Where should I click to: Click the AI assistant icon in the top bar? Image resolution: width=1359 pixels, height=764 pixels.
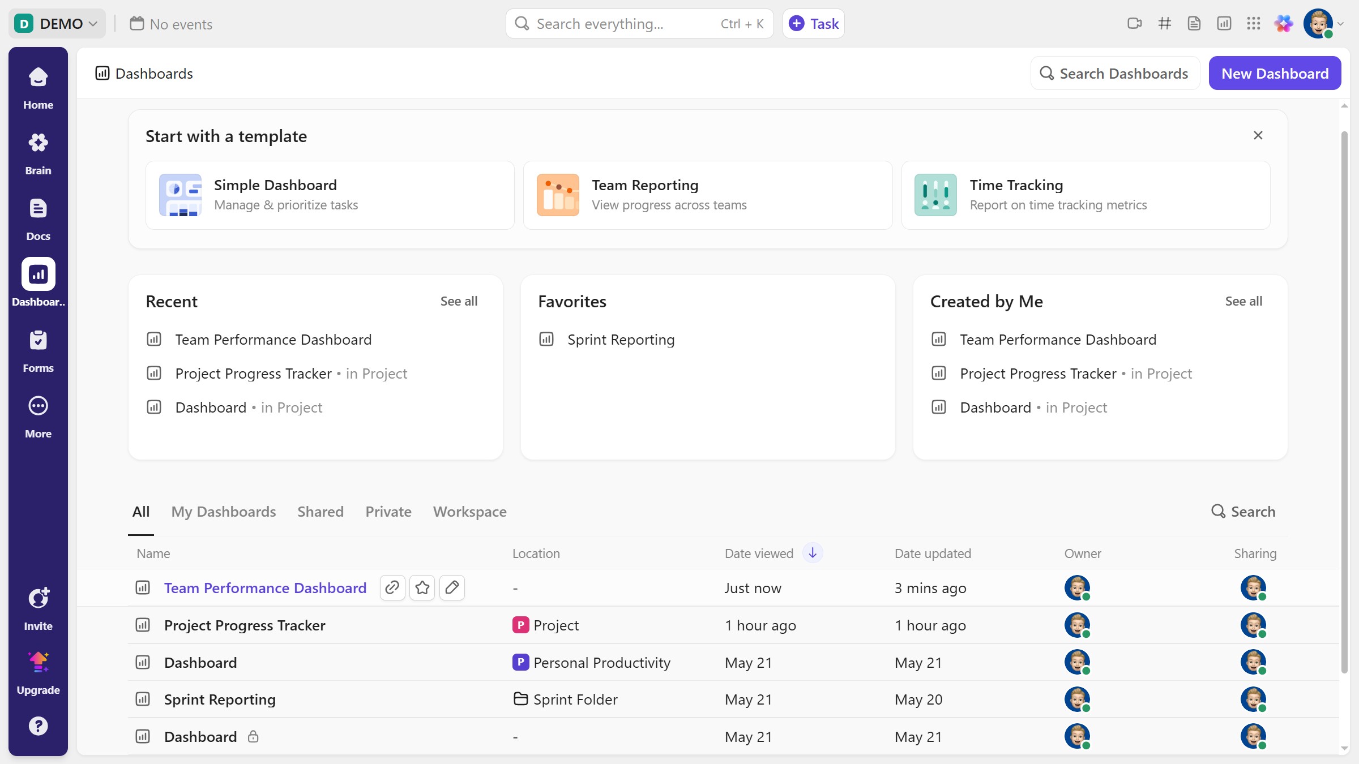[1283, 23]
